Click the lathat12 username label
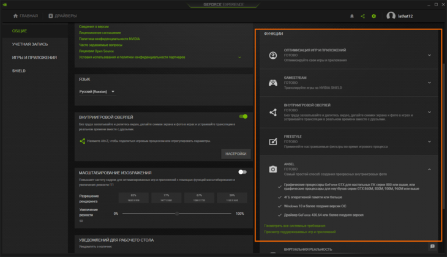 405,17
